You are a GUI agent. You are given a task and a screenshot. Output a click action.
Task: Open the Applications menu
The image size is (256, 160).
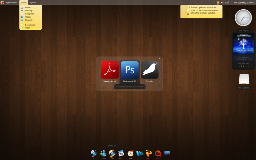click(x=11, y=2)
